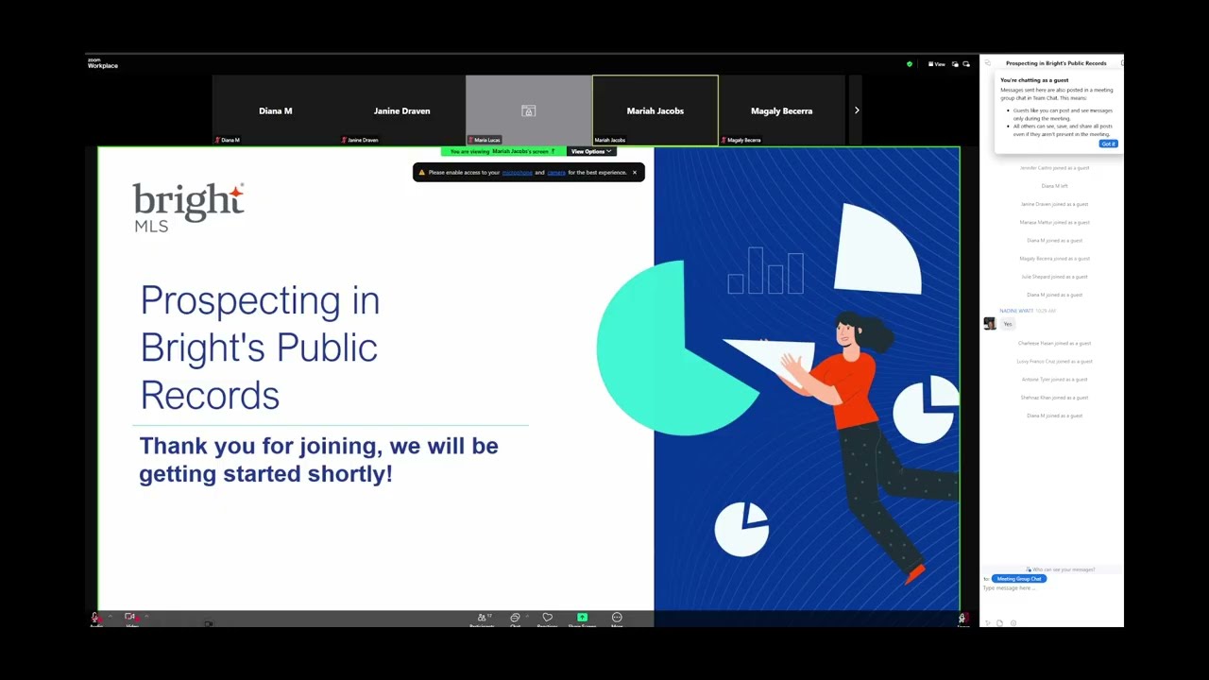Click Got it in the guest chat notice

point(1108,144)
